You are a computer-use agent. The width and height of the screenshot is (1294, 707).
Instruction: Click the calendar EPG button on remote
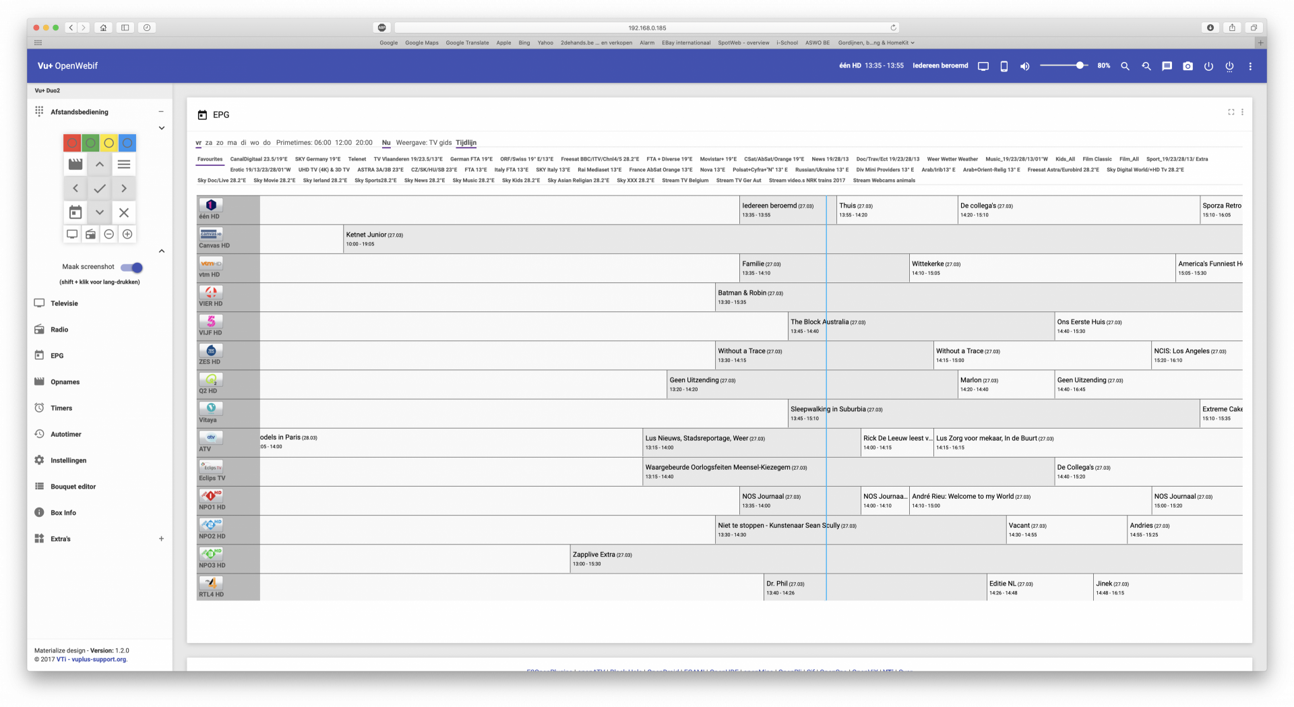[75, 212]
